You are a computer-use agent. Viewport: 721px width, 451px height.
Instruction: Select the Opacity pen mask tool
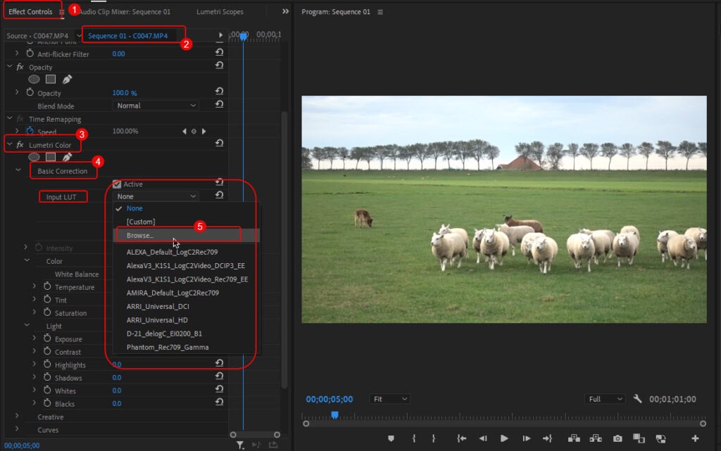pyautogui.click(x=68, y=80)
